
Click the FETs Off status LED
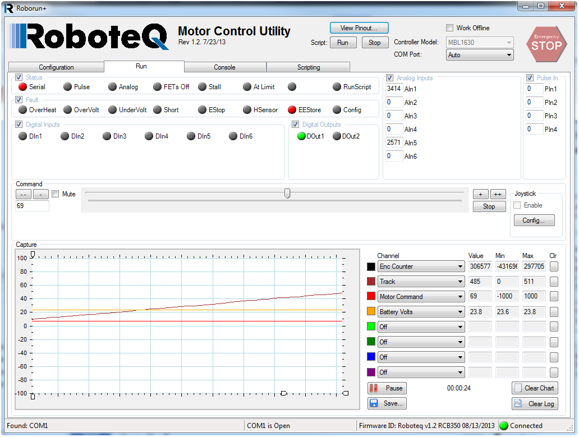(157, 87)
